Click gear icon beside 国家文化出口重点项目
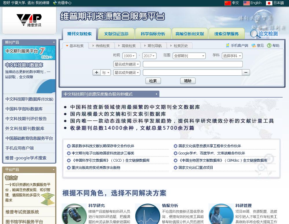The width and height of the screenshot is (289, 224). tap(176, 167)
